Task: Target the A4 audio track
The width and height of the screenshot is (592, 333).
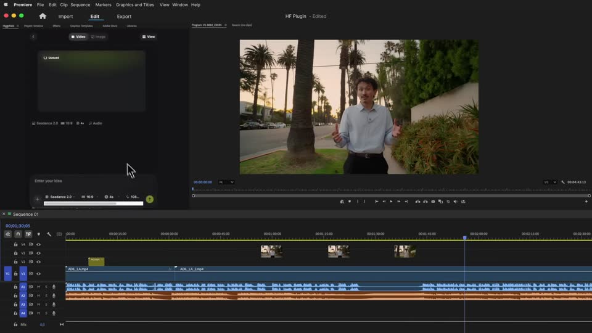Action: [23, 313]
